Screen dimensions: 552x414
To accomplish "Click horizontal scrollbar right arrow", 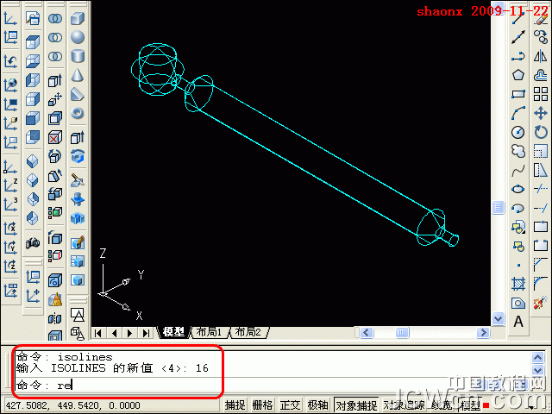I will tap(483, 332).
